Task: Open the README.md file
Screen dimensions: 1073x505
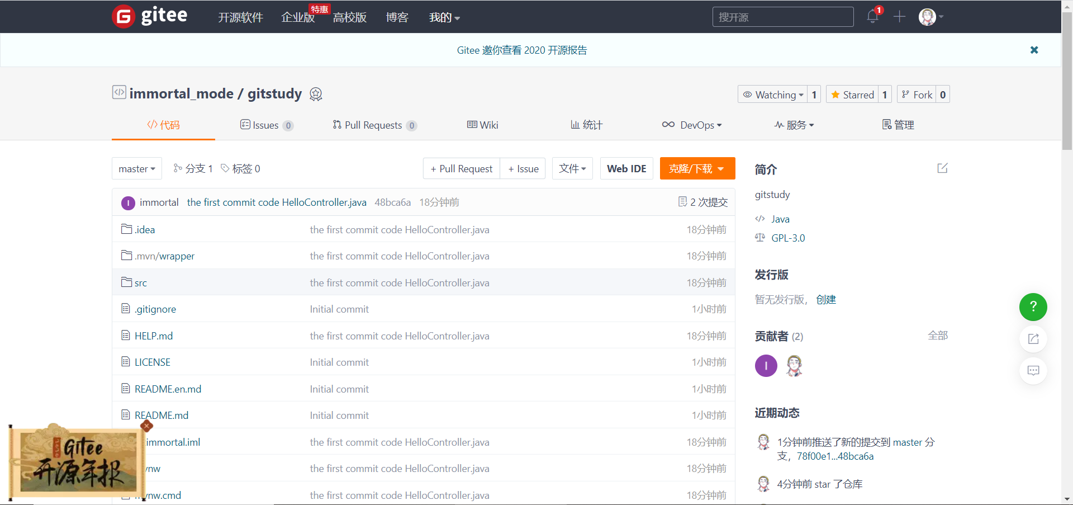Action: (x=162, y=415)
